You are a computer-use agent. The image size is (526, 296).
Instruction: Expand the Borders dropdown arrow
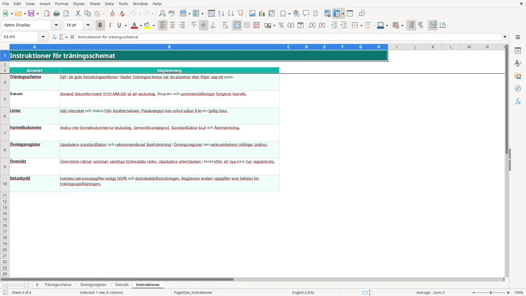(361, 25)
